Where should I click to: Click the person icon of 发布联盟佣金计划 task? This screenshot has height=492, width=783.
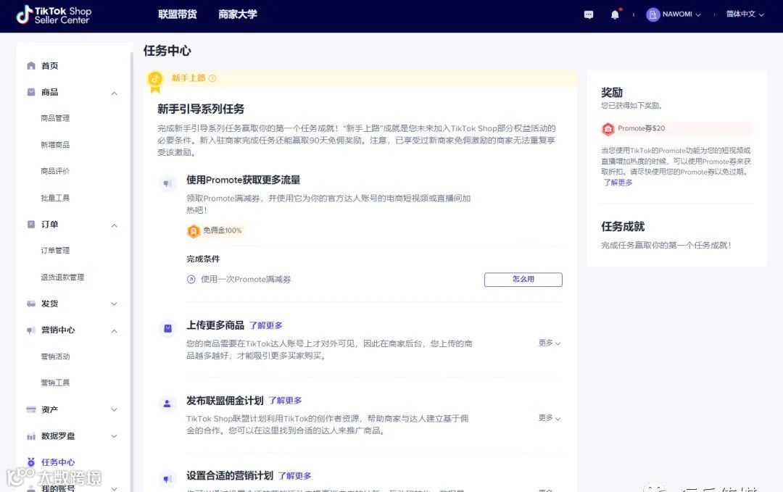pos(167,404)
